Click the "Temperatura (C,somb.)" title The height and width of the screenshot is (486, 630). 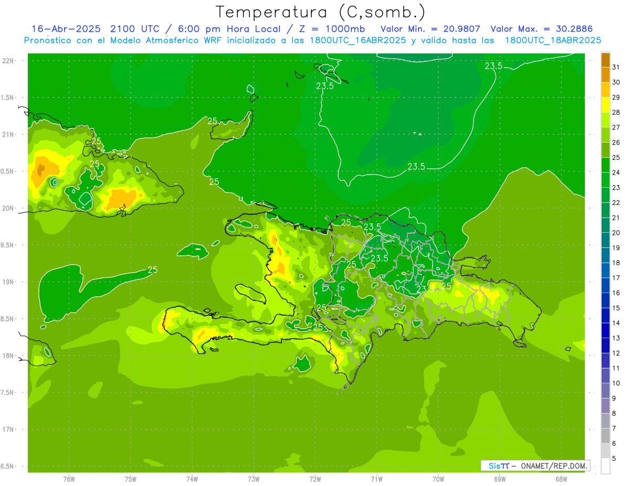[321, 12]
